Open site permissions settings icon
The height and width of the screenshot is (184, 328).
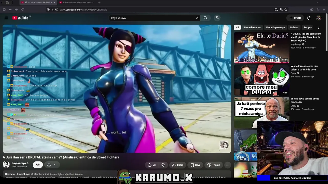click(53, 9)
